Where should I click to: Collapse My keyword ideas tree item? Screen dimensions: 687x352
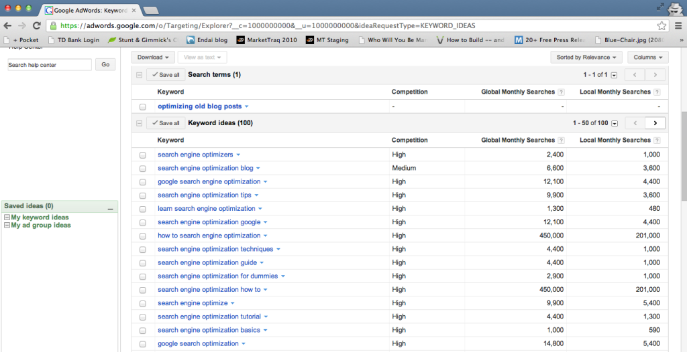[7, 217]
